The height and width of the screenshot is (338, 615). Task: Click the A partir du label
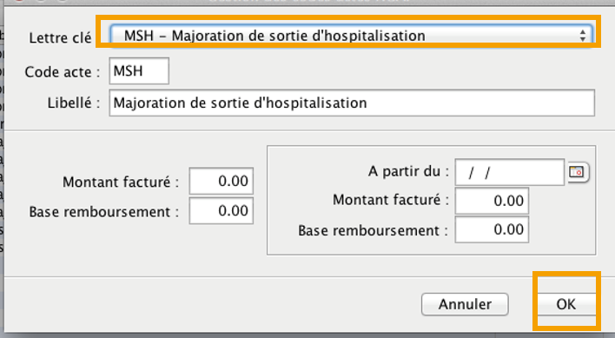coord(408,171)
